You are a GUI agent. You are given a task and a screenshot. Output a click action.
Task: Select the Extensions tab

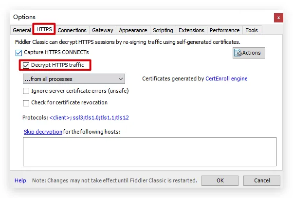(x=191, y=30)
